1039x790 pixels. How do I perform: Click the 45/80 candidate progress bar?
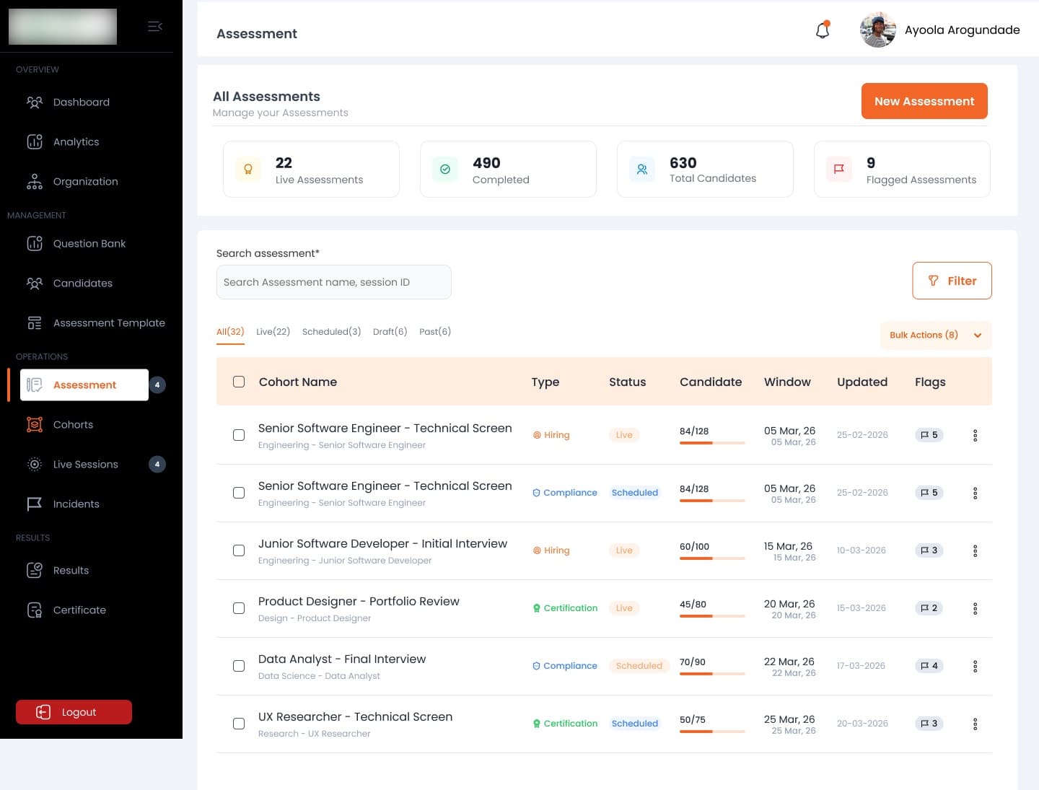712,616
